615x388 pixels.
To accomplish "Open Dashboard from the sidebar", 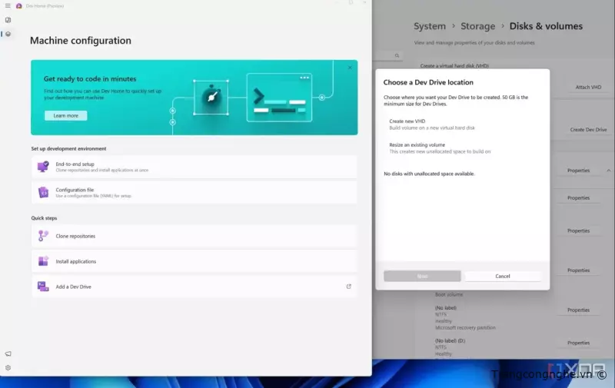I will click(8, 20).
